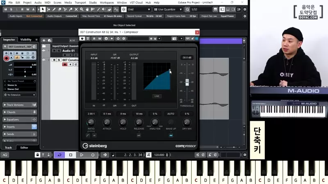Click the Stereo Out routing field
The width and height of the screenshot is (328, 184).
20,89
